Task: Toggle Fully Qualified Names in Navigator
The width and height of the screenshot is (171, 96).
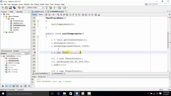Action: (x=21, y=86)
